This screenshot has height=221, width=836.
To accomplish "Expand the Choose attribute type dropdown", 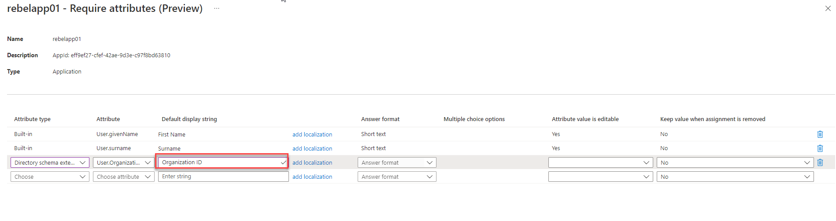I will click(x=50, y=177).
